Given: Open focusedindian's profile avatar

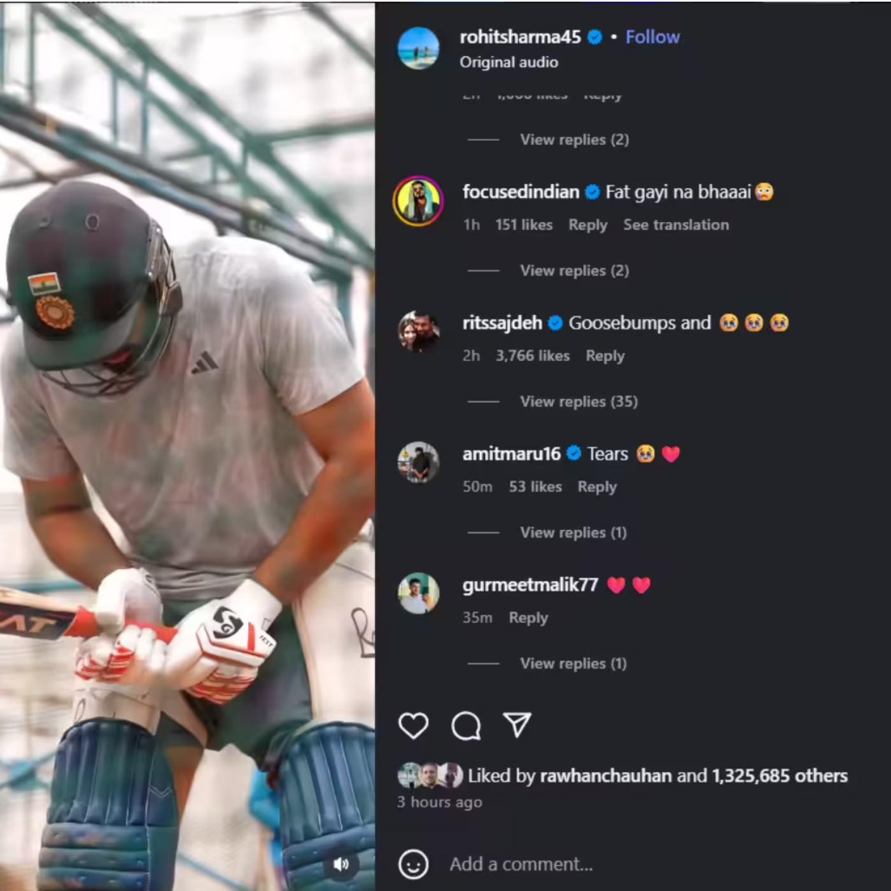Looking at the screenshot, I should coord(418,201).
